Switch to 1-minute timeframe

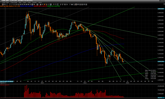pyautogui.click(x=12, y=4)
